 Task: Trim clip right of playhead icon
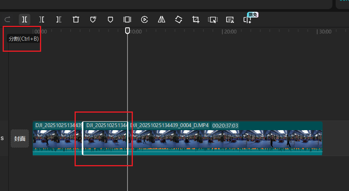59,19
